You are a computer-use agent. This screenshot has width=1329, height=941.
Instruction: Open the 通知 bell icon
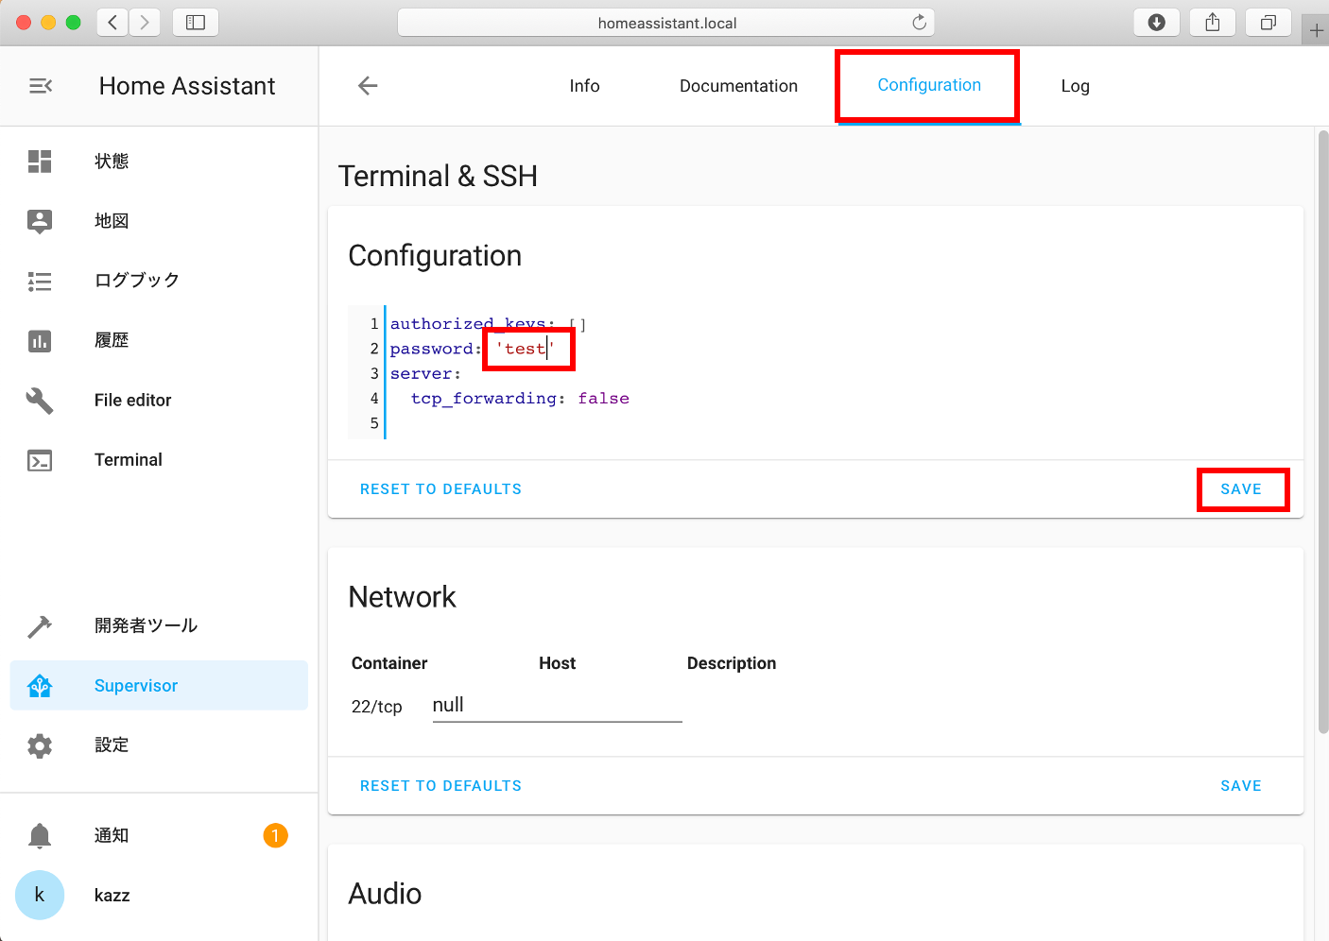[40, 836]
